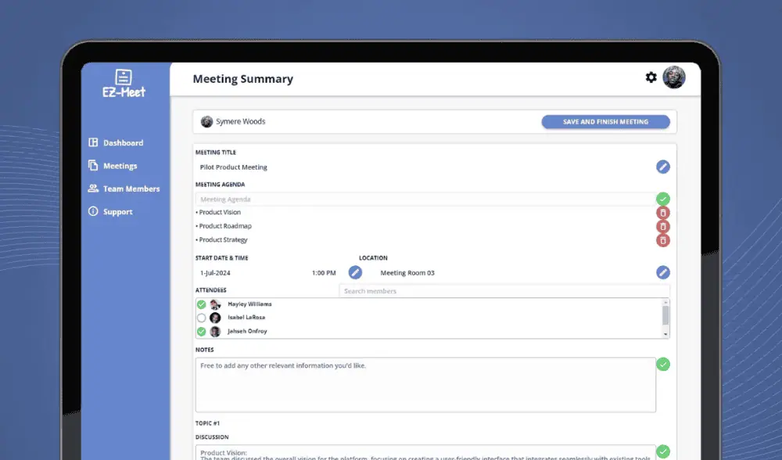Click Save and Finish Meeting button
This screenshot has height=460, width=782.
(605, 122)
